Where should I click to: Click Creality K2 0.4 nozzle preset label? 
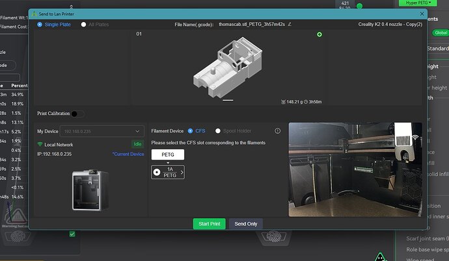coord(390,24)
